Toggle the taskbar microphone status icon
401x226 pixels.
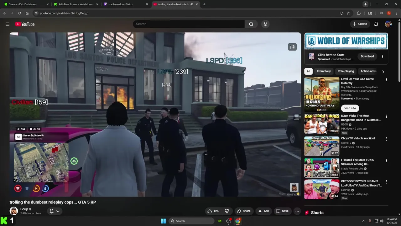pyautogui.click(x=370, y=221)
